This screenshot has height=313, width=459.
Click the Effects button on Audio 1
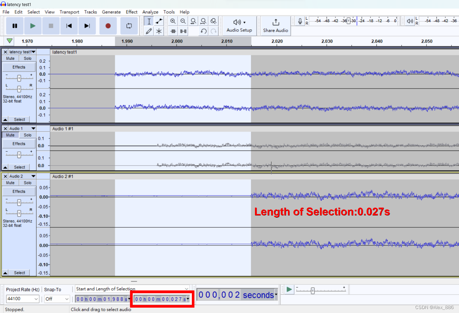19,143
